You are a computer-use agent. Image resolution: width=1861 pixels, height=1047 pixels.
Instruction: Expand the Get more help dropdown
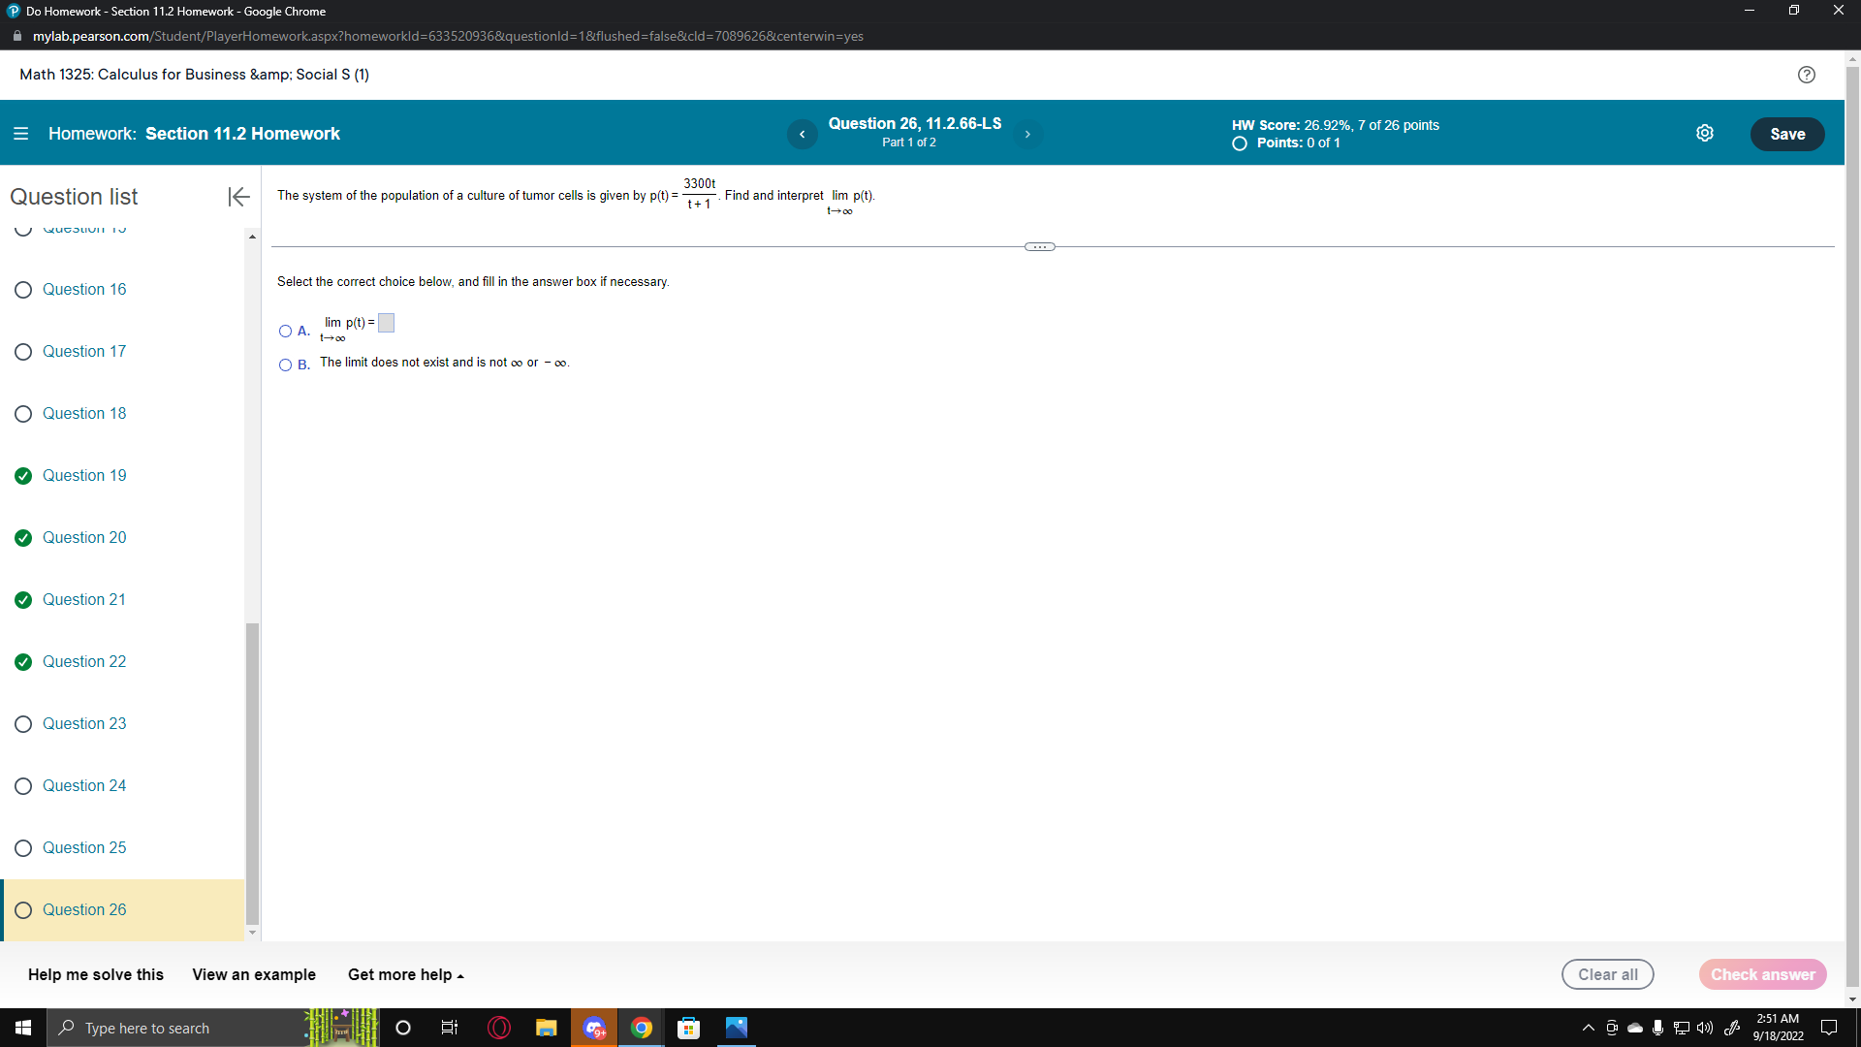(405, 974)
